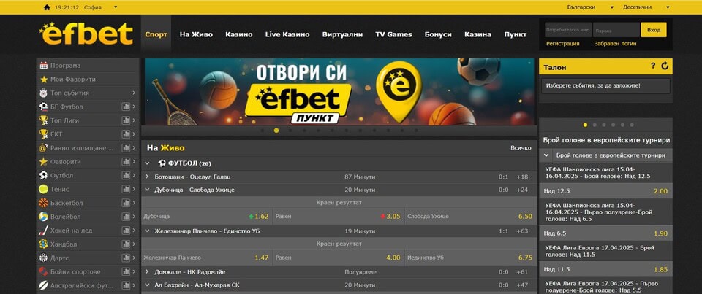Viewport: 702px width, 294px height.
Task: Click the efbet logo
Action: tap(86, 34)
